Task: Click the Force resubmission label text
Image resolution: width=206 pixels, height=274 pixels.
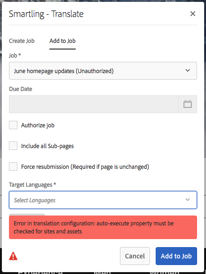Action: point(85,167)
